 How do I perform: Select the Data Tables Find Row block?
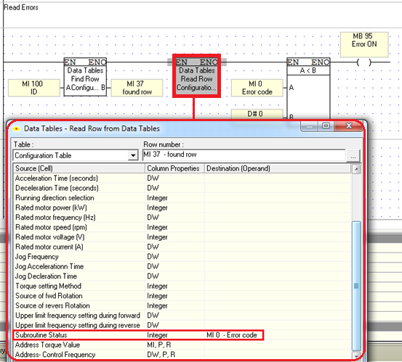[x=85, y=77]
